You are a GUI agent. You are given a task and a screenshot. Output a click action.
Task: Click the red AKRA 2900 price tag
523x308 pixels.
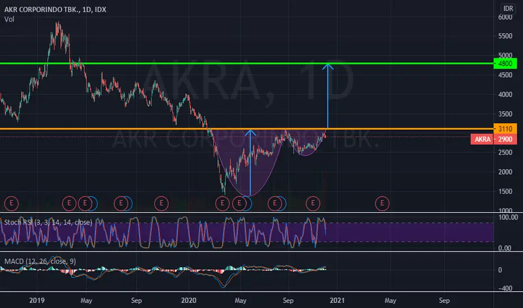[x=494, y=139]
